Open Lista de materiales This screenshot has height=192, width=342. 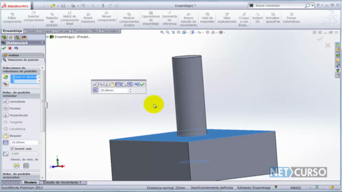207,18
